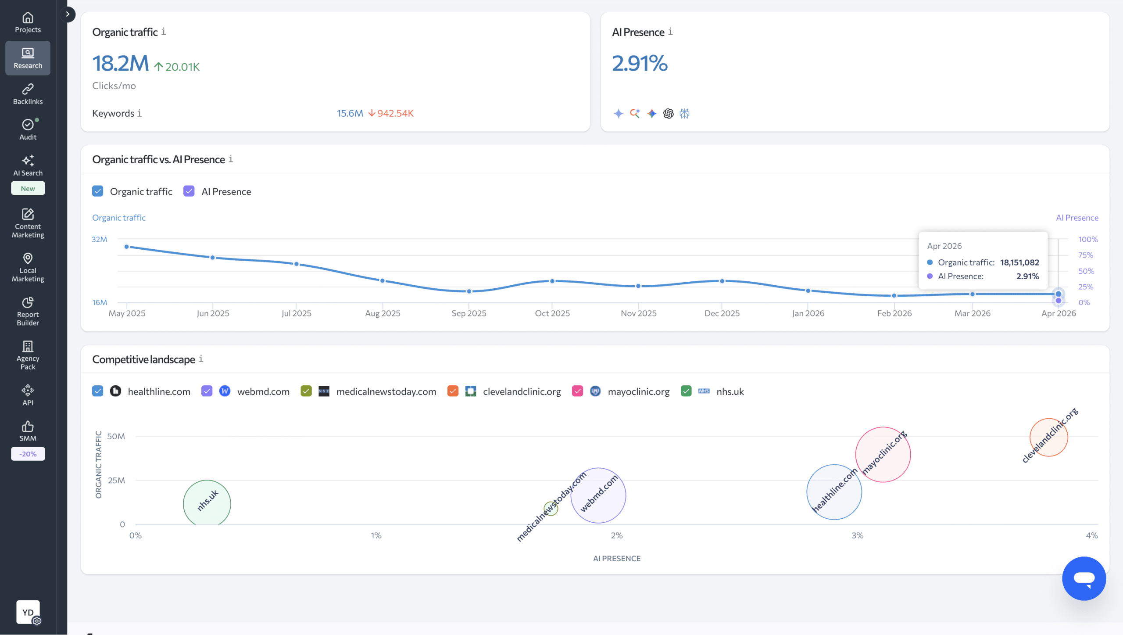Viewport: 1123px width, 635px height.
Task: Open Agency Pack section
Action: 28,355
